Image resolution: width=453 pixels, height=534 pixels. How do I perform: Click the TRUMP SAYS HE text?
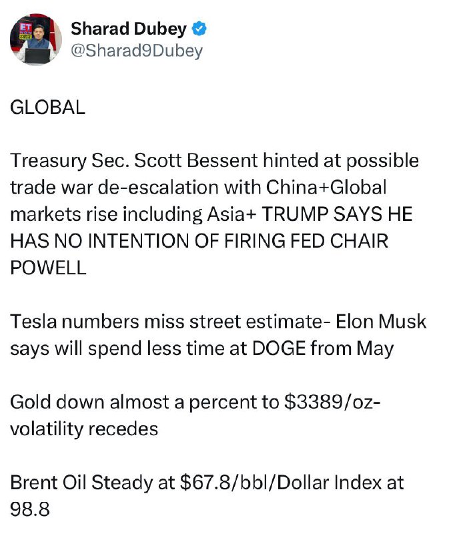pyautogui.click(x=337, y=214)
